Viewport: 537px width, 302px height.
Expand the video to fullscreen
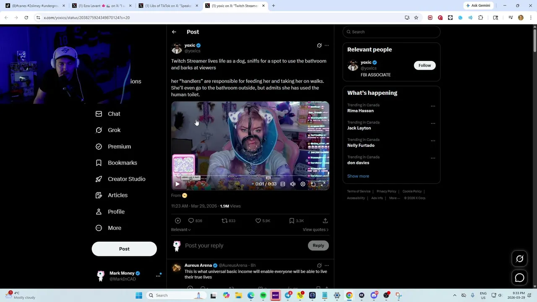[x=323, y=184]
